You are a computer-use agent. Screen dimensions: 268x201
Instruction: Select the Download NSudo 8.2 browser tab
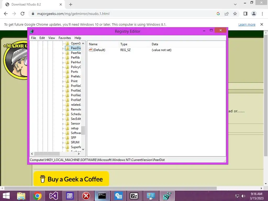(34, 4)
